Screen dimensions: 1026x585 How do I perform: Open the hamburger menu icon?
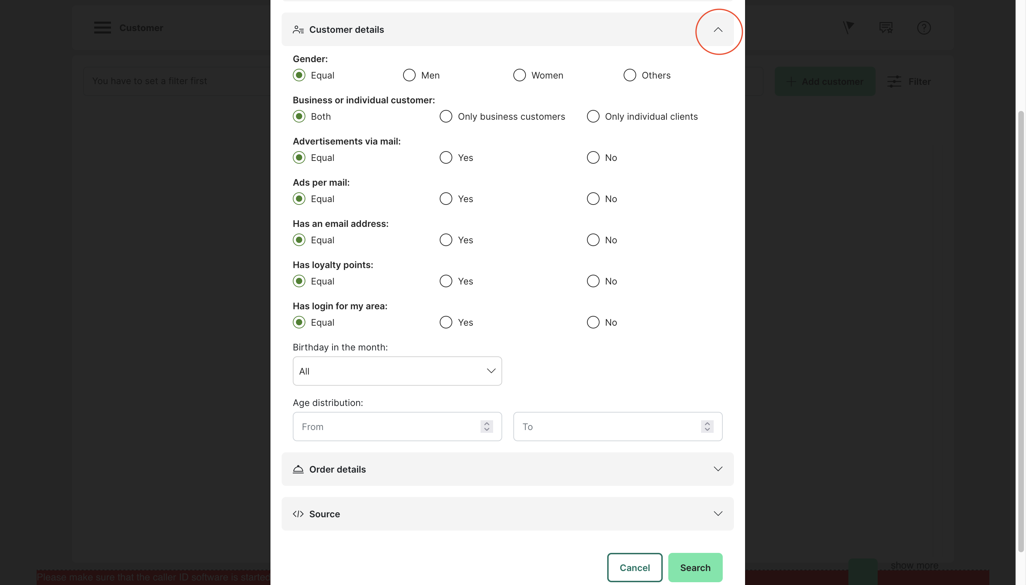[103, 28]
